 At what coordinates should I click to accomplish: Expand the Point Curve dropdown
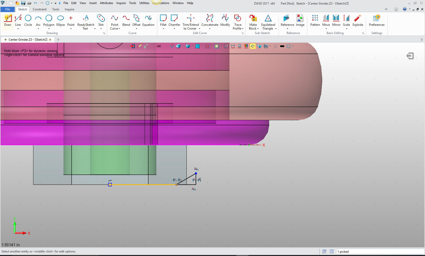119,29
